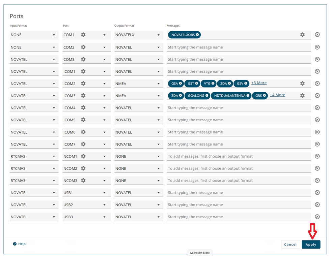Open Port dropdown showing COM2
This screenshot has height=256, width=329.
(x=86, y=47)
